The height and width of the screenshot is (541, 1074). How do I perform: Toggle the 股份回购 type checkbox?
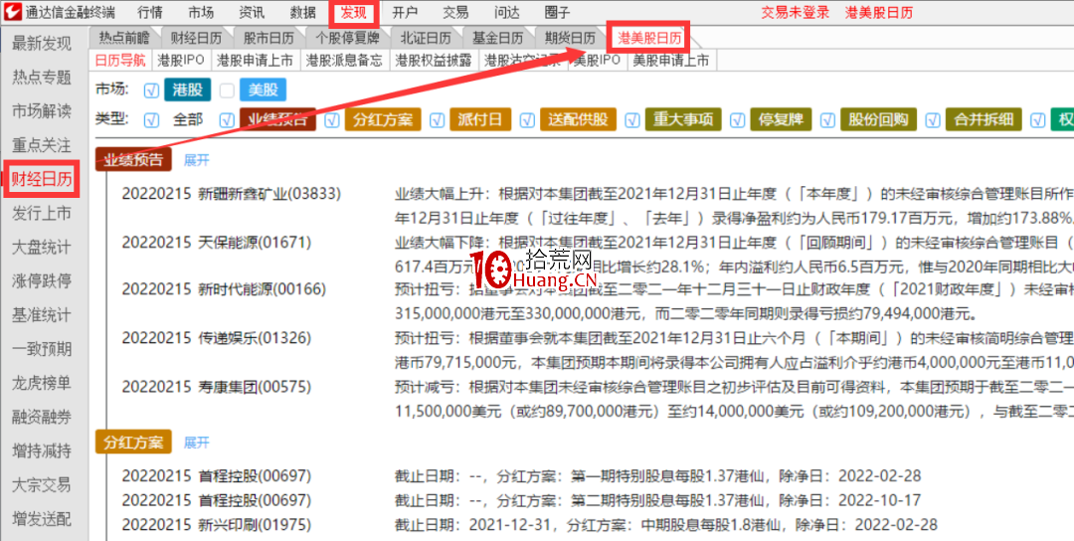pyautogui.click(x=827, y=120)
